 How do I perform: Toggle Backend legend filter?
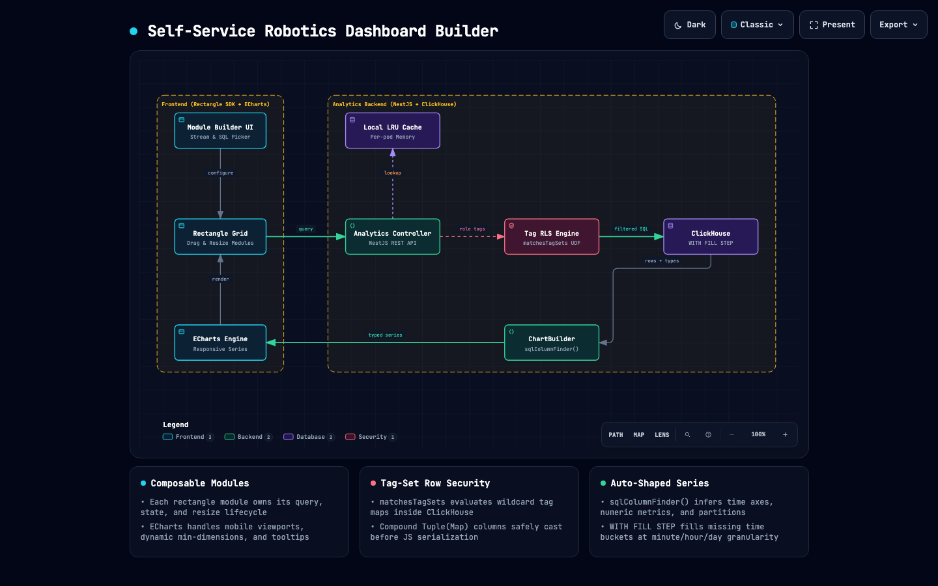tap(248, 437)
